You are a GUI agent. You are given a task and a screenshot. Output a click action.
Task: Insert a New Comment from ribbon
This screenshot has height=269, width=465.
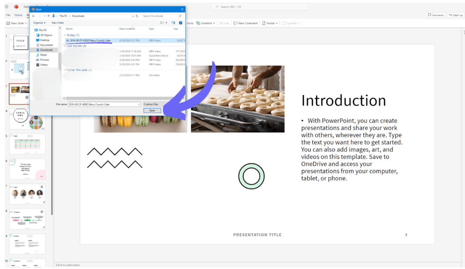coord(245,23)
